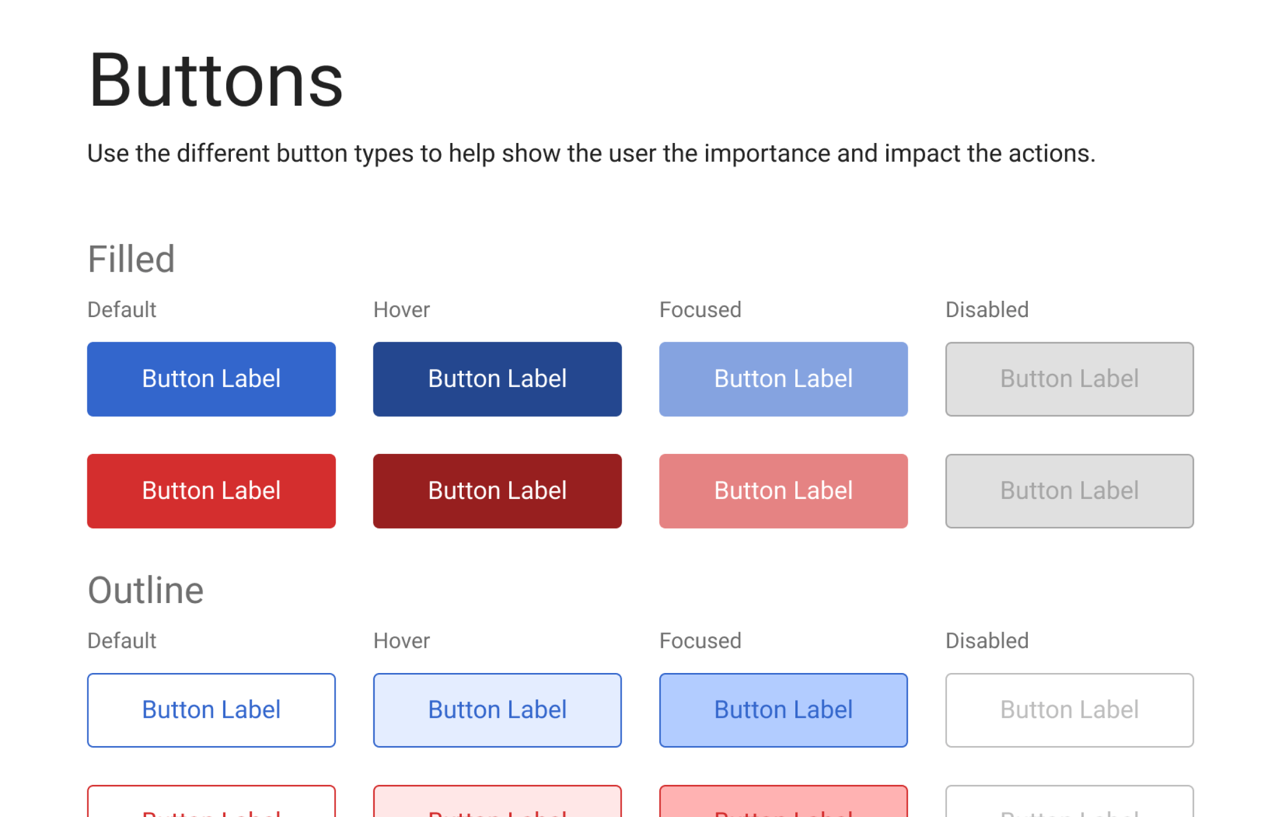Click the filled blue Default button

(210, 379)
